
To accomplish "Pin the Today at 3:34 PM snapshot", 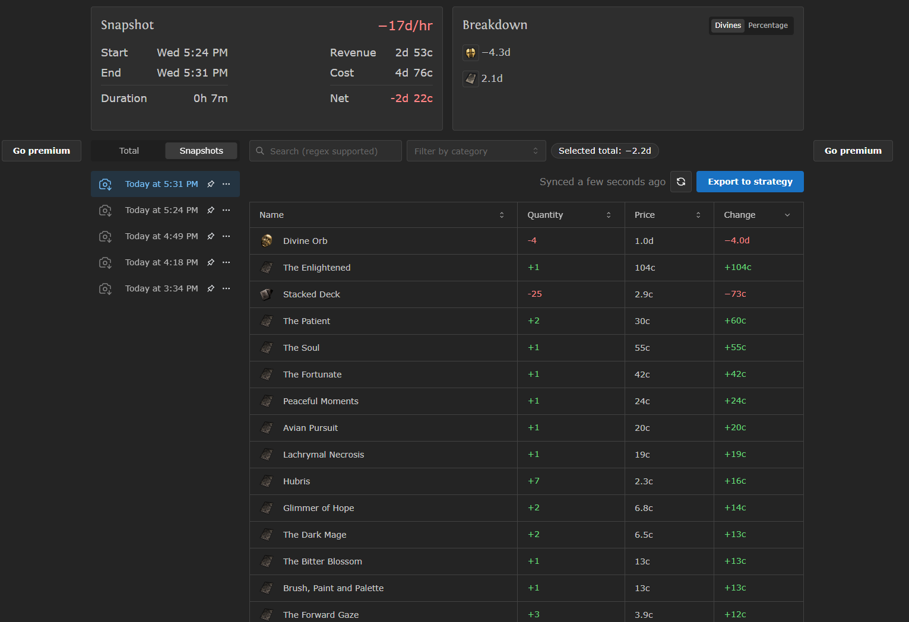I will [211, 288].
